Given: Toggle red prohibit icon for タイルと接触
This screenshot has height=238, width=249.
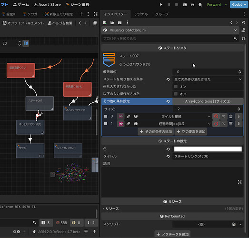Looking at the screenshot, I should [x=216, y=116].
